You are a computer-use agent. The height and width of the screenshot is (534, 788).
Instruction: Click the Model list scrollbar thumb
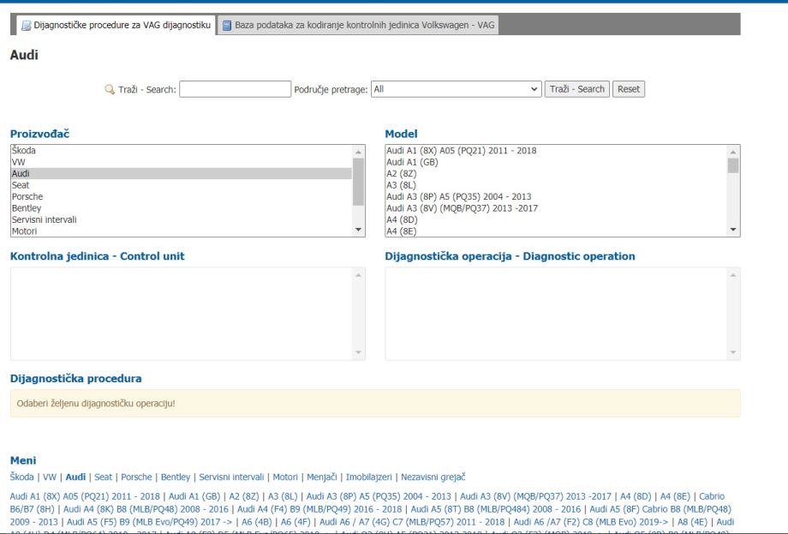(x=733, y=165)
